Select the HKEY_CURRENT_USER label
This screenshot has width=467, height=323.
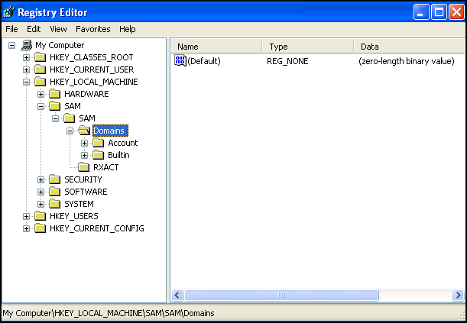point(92,69)
